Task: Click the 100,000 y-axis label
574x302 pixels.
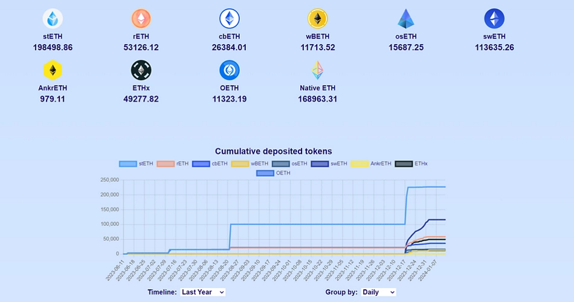Action: coord(109,224)
